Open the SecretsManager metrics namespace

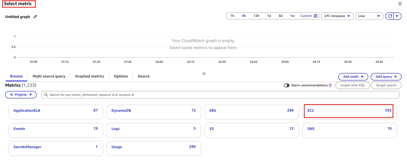click(x=56, y=149)
